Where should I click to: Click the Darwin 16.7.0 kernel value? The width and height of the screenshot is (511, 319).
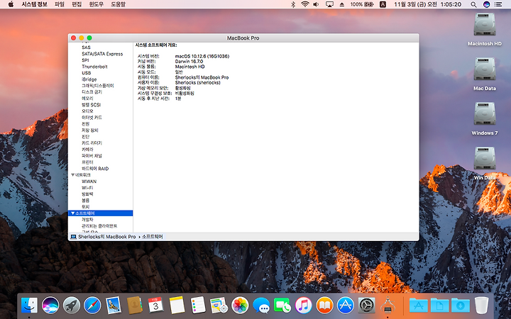189,62
